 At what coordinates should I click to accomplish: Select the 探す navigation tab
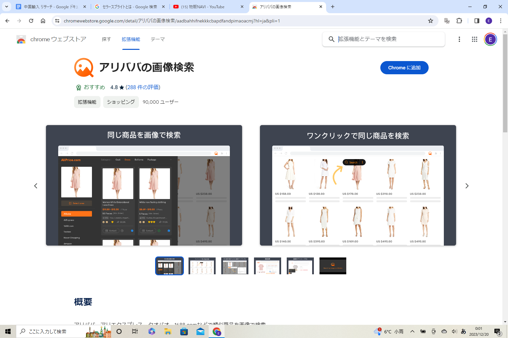pyautogui.click(x=106, y=39)
